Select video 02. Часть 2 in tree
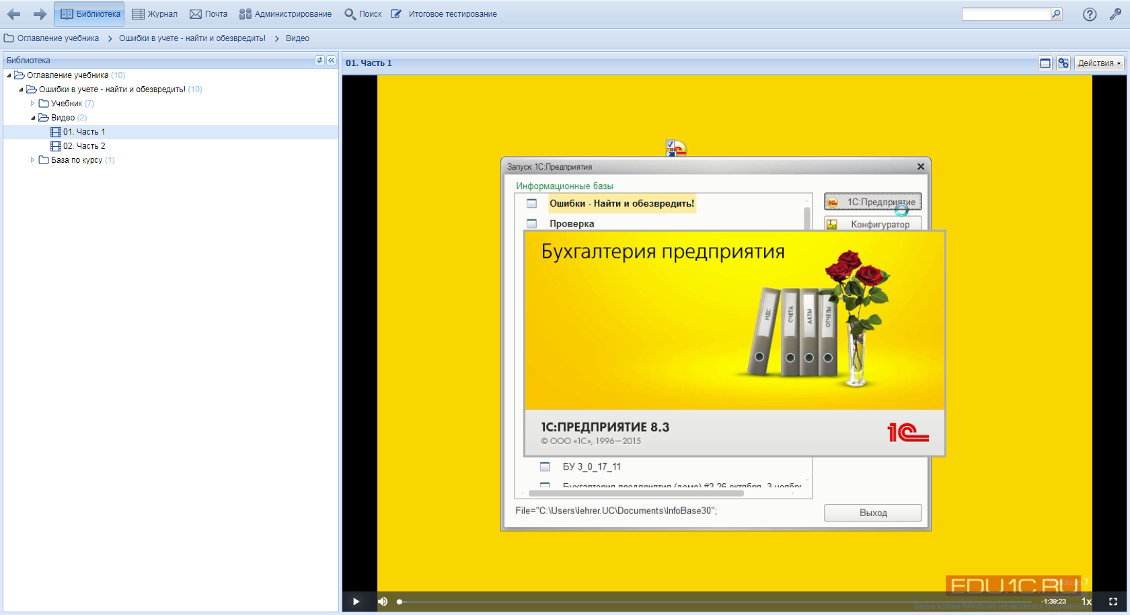Screen dimensions: 1130x615 point(84,146)
